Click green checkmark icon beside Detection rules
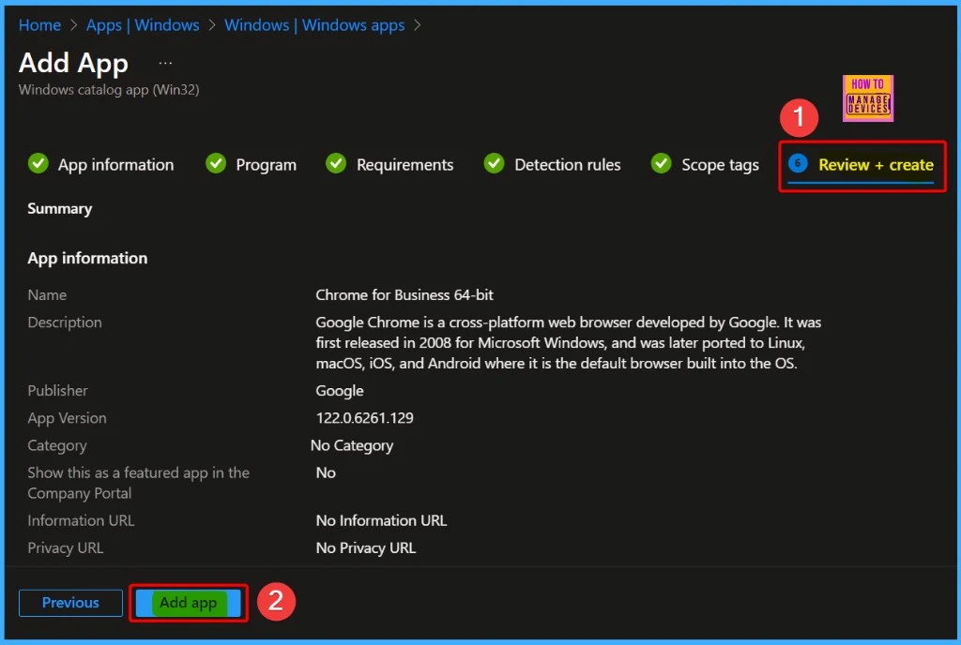This screenshot has width=961, height=645. (494, 163)
